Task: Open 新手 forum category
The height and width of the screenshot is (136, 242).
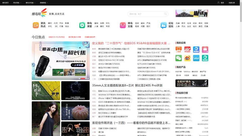Action: click(183, 23)
